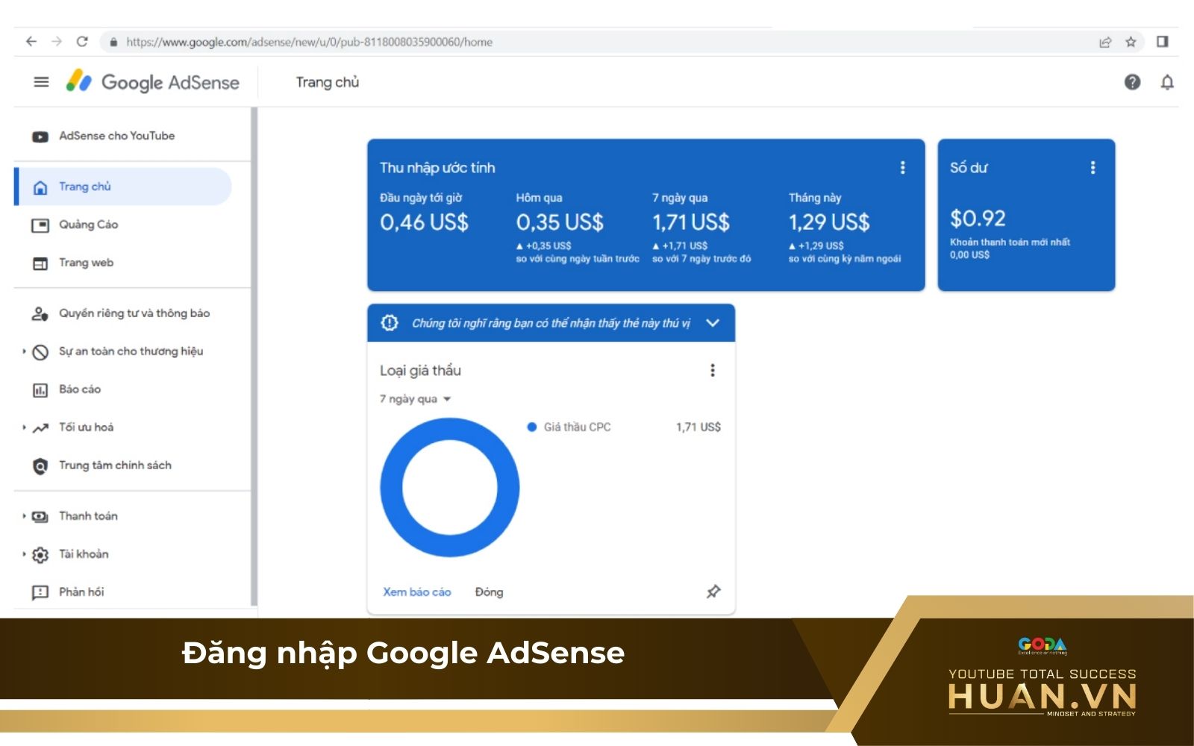Click the 0,46 US$ today earnings value
The width and height of the screenshot is (1194, 746).
(424, 222)
